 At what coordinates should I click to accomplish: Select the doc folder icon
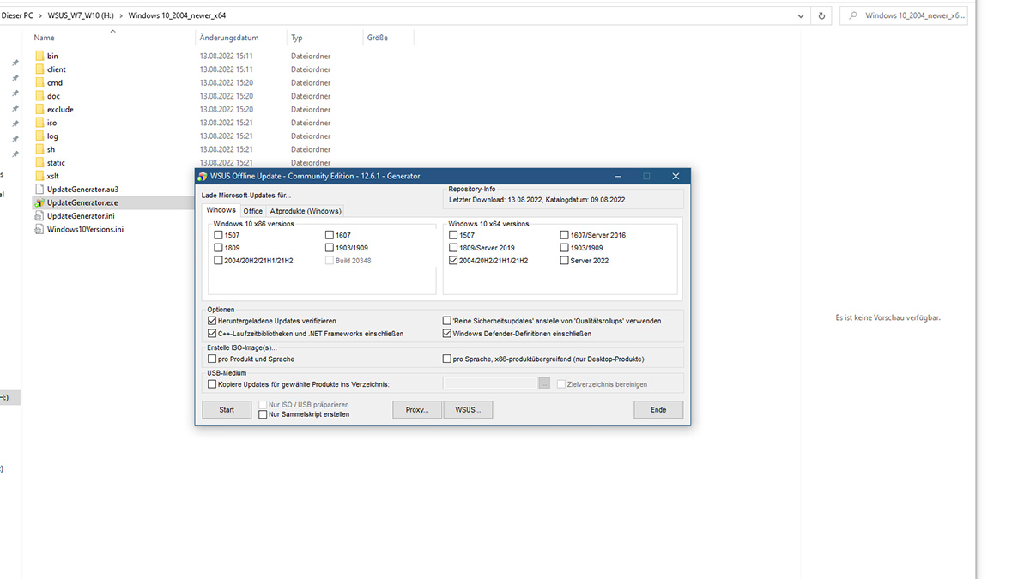coord(39,96)
